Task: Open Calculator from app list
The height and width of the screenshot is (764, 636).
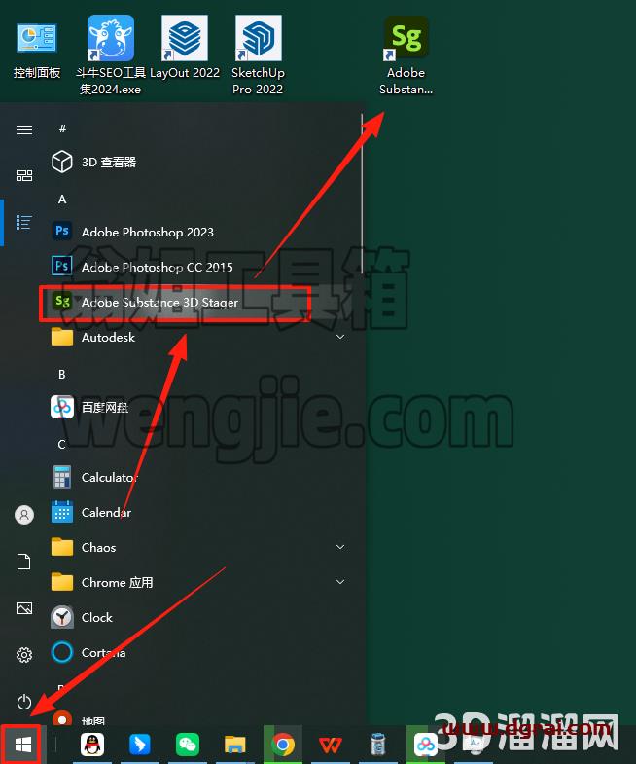Action: tap(199, 478)
